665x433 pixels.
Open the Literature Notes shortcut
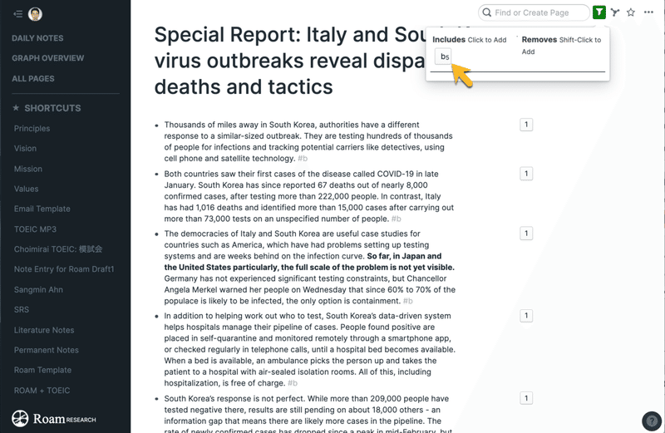click(44, 330)
